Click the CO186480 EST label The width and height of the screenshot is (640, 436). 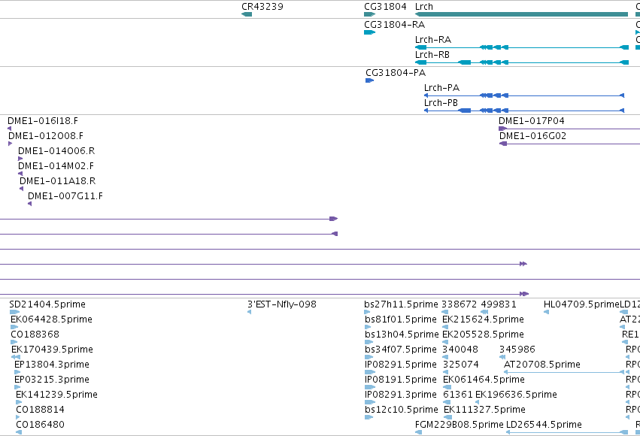pyautogui.click(x=40, y=425)
